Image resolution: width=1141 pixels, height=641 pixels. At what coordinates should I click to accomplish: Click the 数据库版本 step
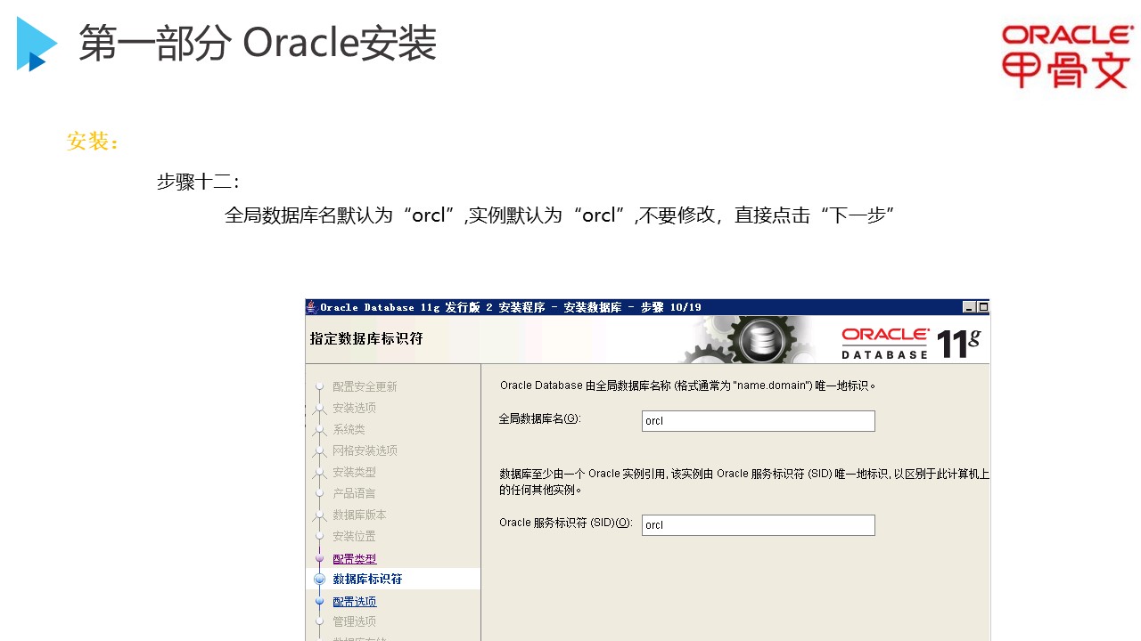359,515
